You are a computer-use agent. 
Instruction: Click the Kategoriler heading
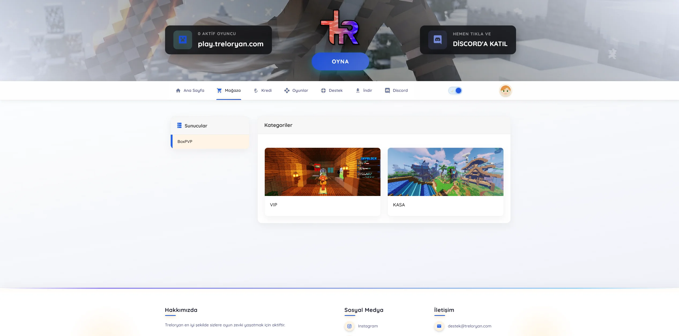click(x=278, y=125)
